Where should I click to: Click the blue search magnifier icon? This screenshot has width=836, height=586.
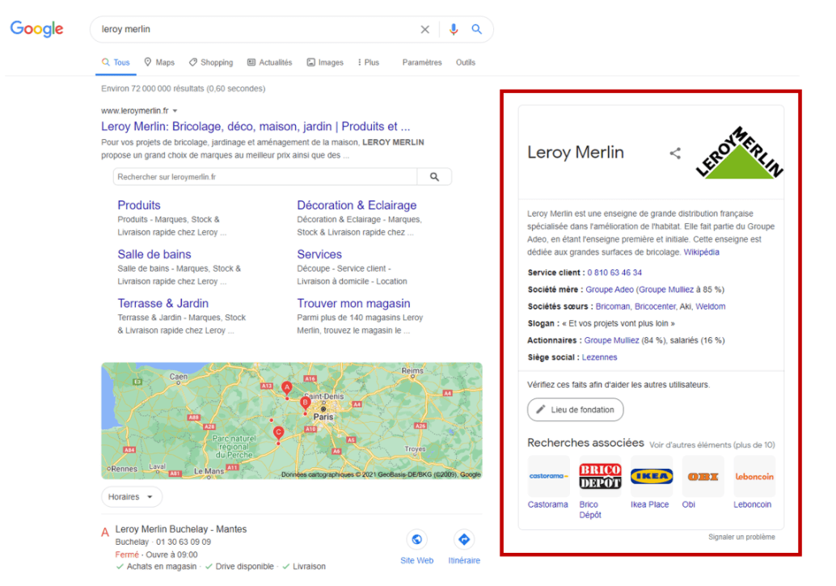point(477,29)
